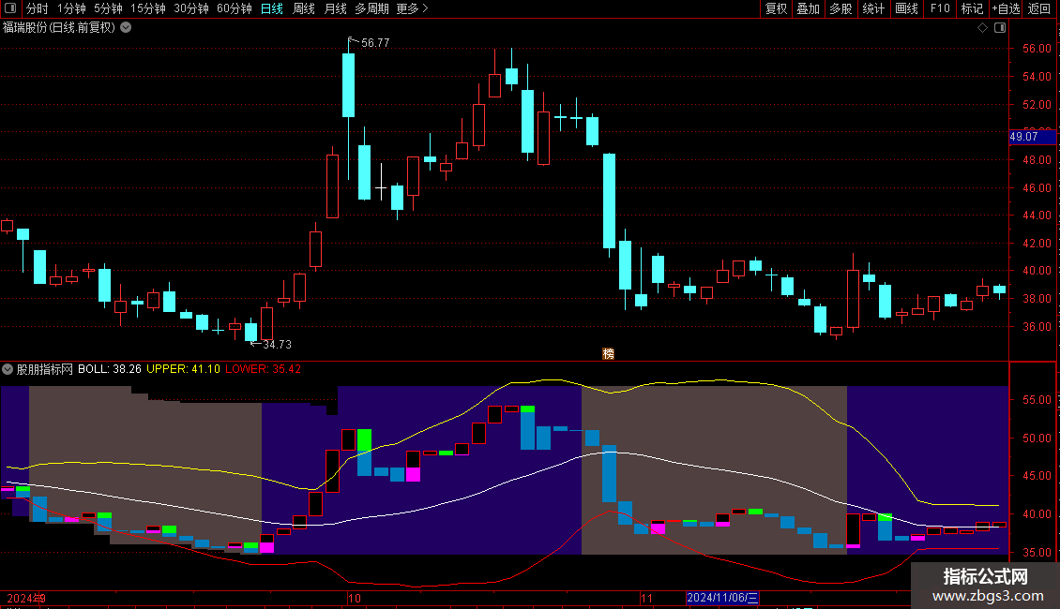
Task: Click the 股朋指标网 indicator name
Action: click(x=45, y=369)
